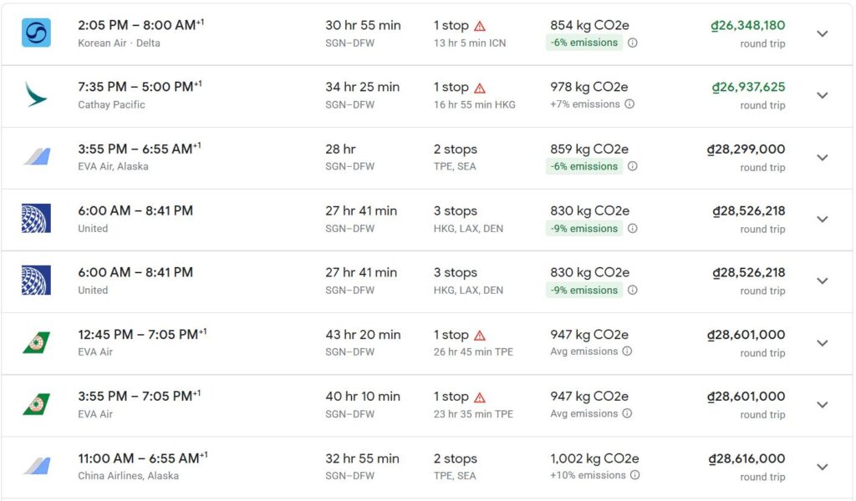856x501 pixels.
Task: Click the -6% emissions badge on EVA Air, Alaska flight
Action: click(x=584, y=166)
